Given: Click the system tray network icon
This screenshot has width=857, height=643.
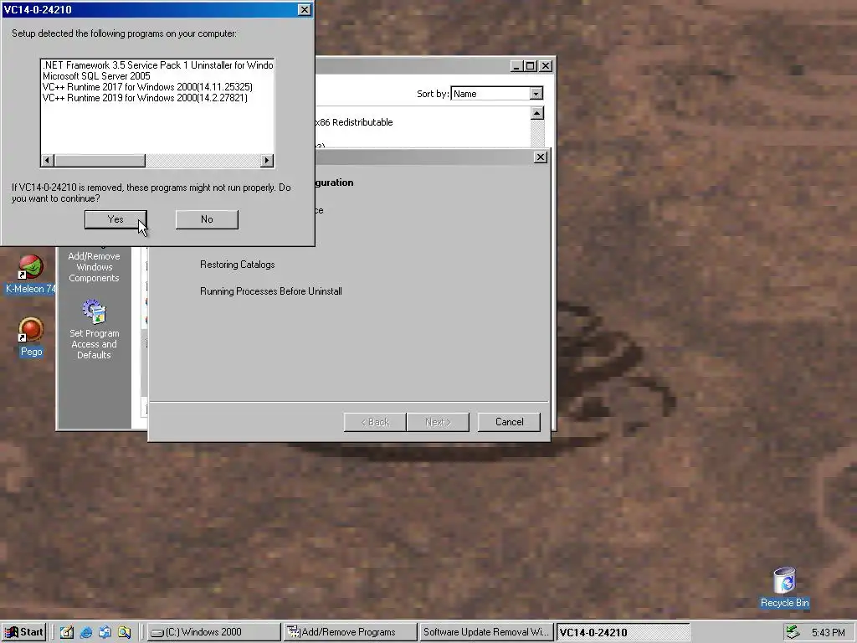Looking at the screenshot, I should click(793, 633).
